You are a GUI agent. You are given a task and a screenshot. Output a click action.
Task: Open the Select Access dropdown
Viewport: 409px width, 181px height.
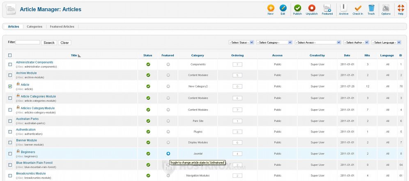tap(318, 42)
